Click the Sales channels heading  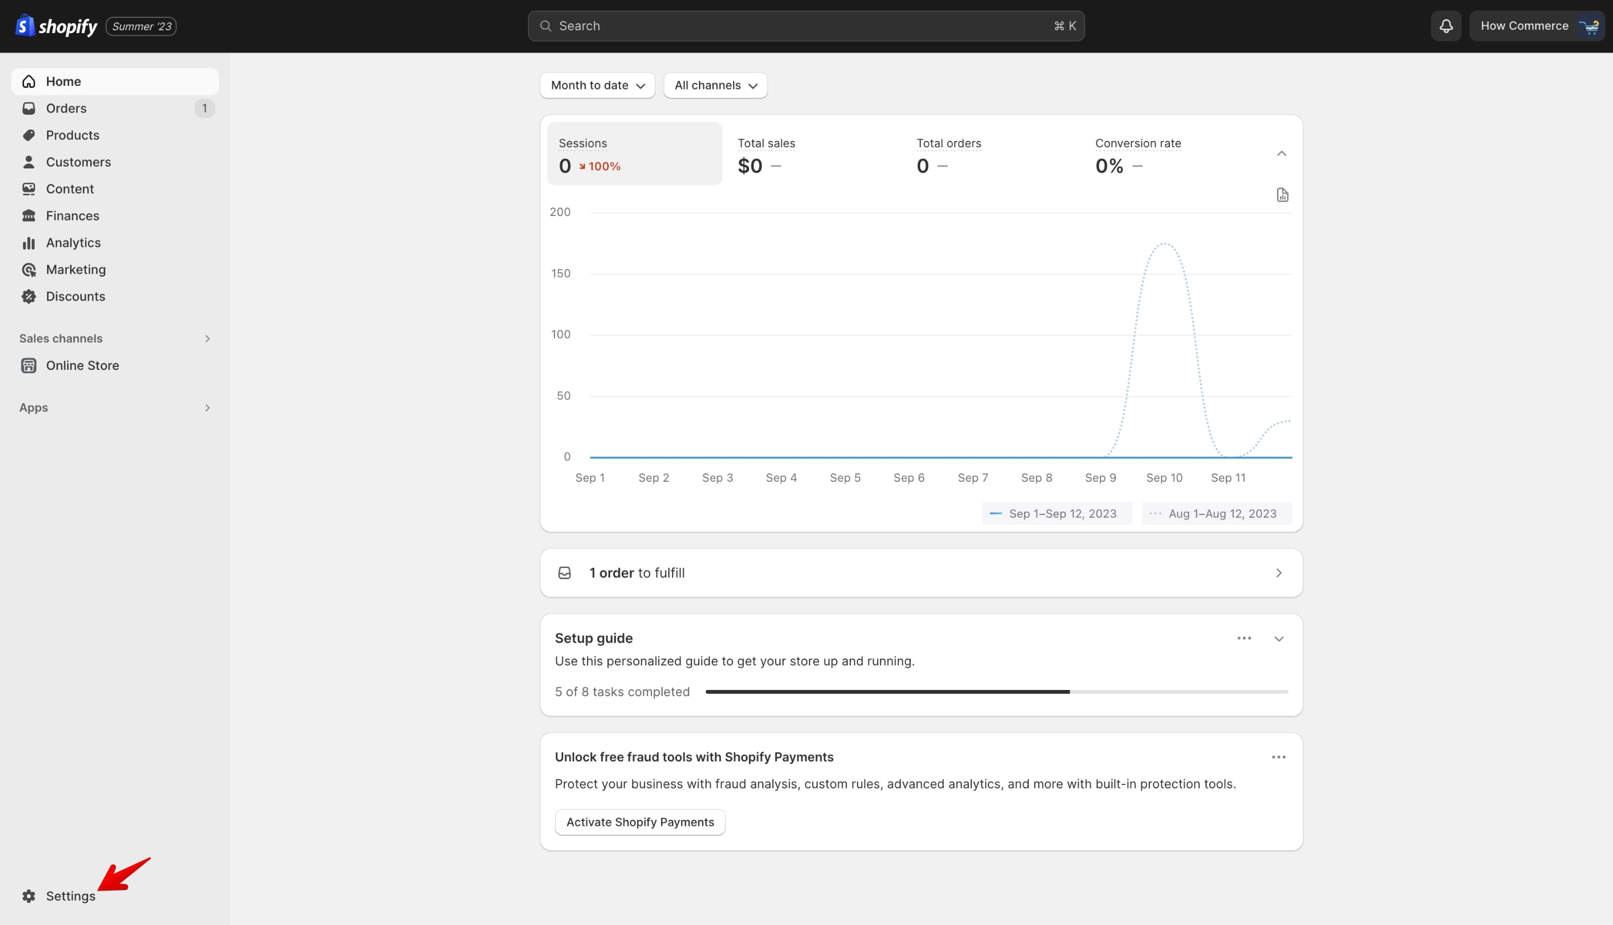(60, 339)
